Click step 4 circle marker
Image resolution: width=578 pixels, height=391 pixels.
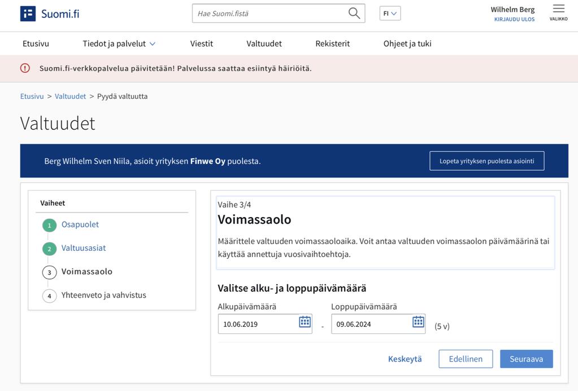[x=49, y=296]
